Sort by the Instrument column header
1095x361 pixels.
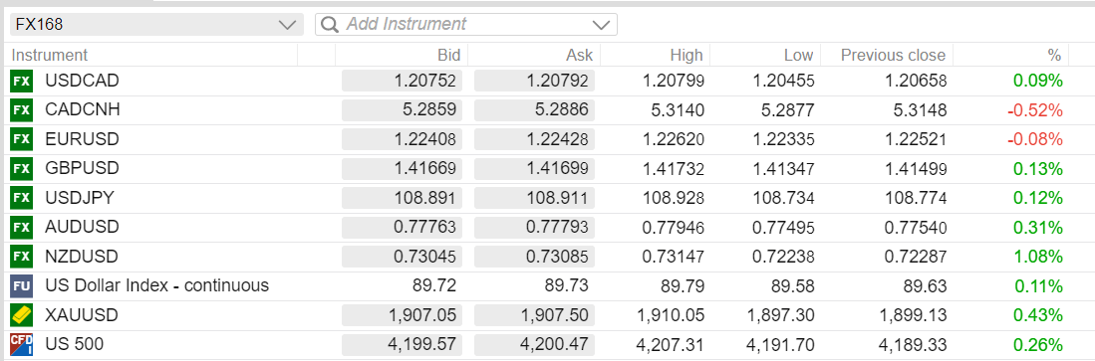pyautogui.click(x=50, y=55)
